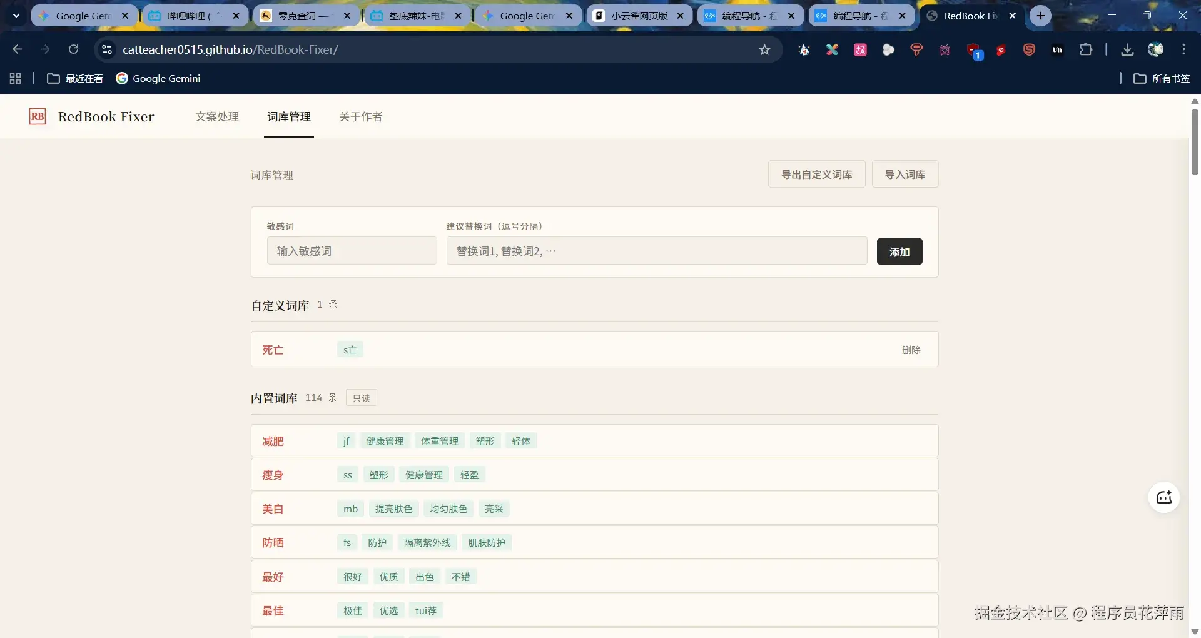Focus the 建议替换词 input field
Screen dimensions: 1201x638
coord(657,250)
